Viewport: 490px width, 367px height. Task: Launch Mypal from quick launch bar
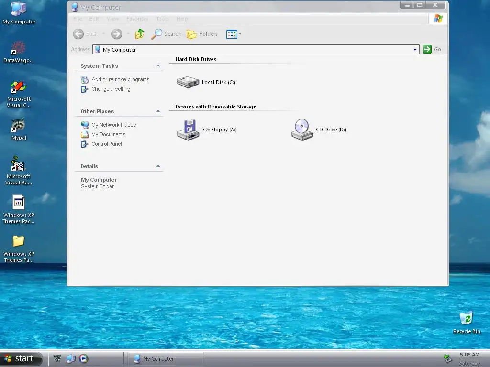57,358
